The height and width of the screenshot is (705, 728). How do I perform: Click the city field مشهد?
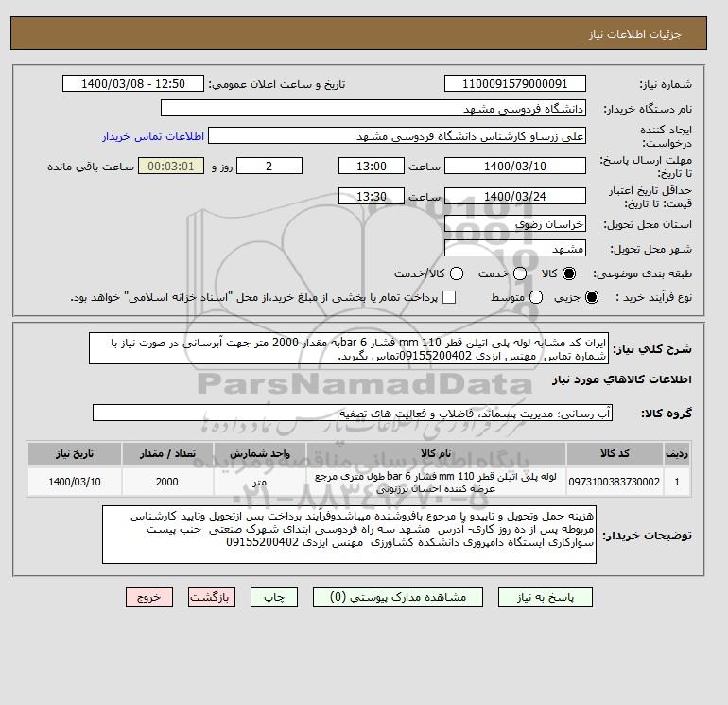(515, 249)
